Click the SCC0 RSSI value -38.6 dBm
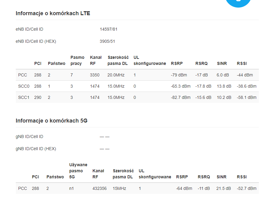The width and height of the screenshot is (261, 202). 246,86
